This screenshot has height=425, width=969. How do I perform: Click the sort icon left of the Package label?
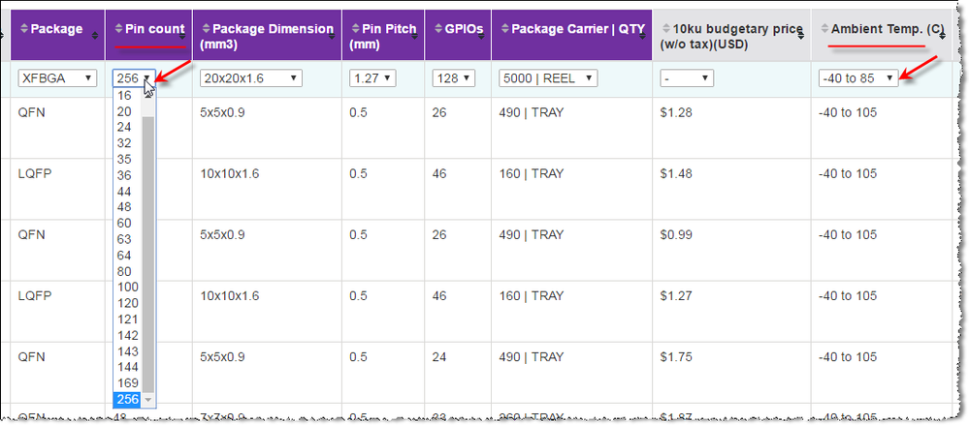coord(24,30)
